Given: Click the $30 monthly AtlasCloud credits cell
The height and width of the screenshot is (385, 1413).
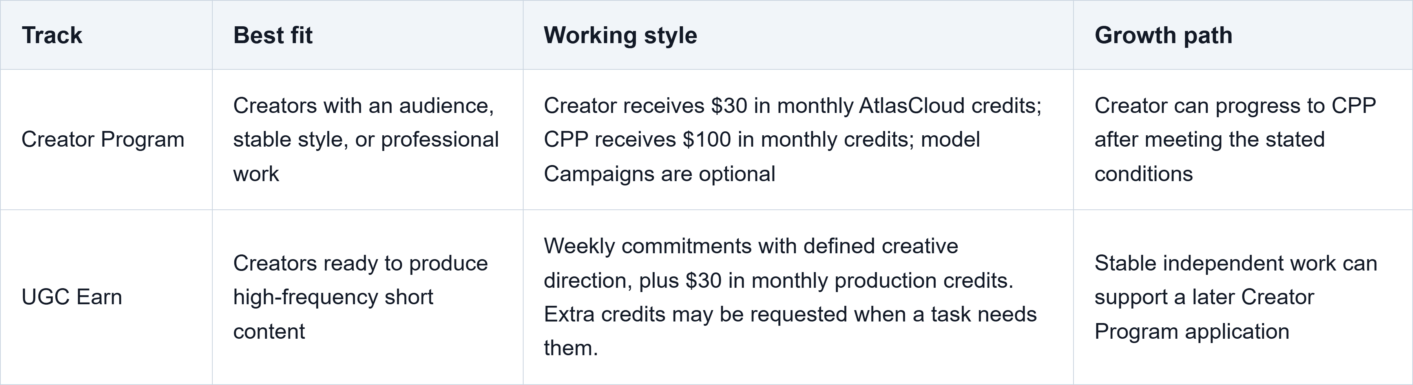Looking at the screenshot, I should click(x=798, y=140).
